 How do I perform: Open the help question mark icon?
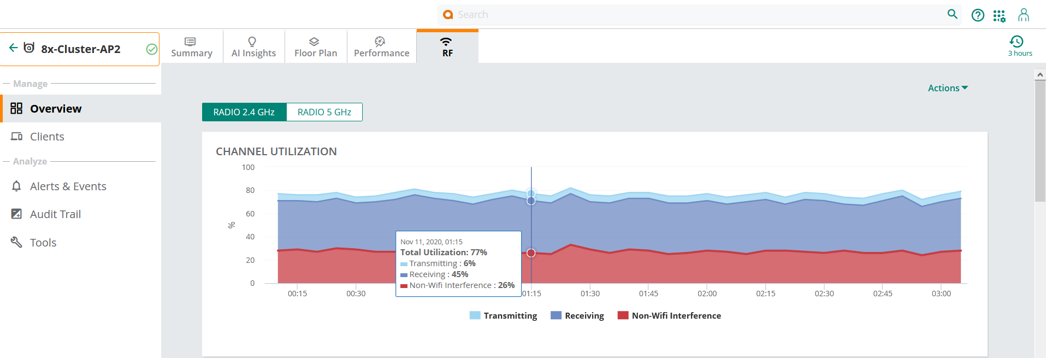pyautogui.click(x=977, y=15)
